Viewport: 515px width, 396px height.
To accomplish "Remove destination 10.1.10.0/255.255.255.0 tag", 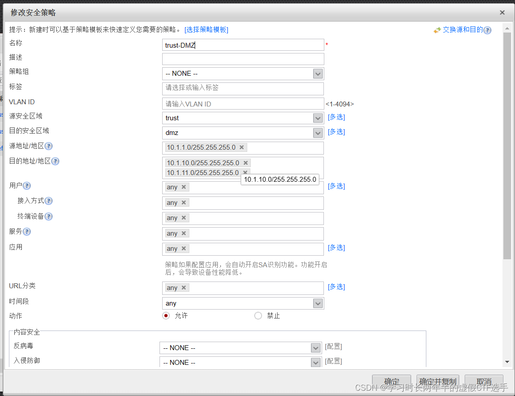I will [x=245, y=163].
